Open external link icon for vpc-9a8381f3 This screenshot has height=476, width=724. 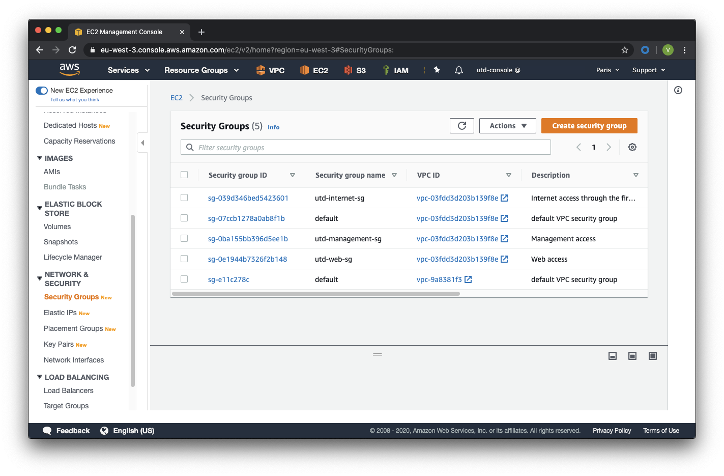coord(468,279)
